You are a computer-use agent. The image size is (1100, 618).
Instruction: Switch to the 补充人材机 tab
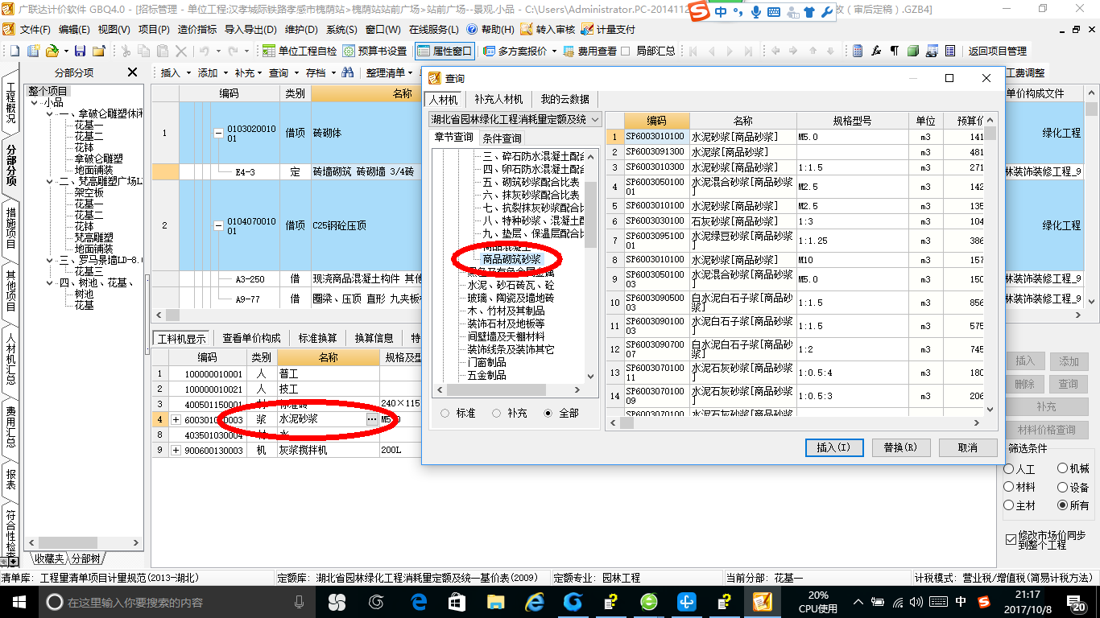click(x=498, y=99)
